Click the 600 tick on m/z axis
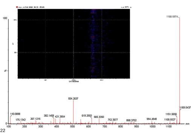This screenshot has width=191, height=140. 89,126
